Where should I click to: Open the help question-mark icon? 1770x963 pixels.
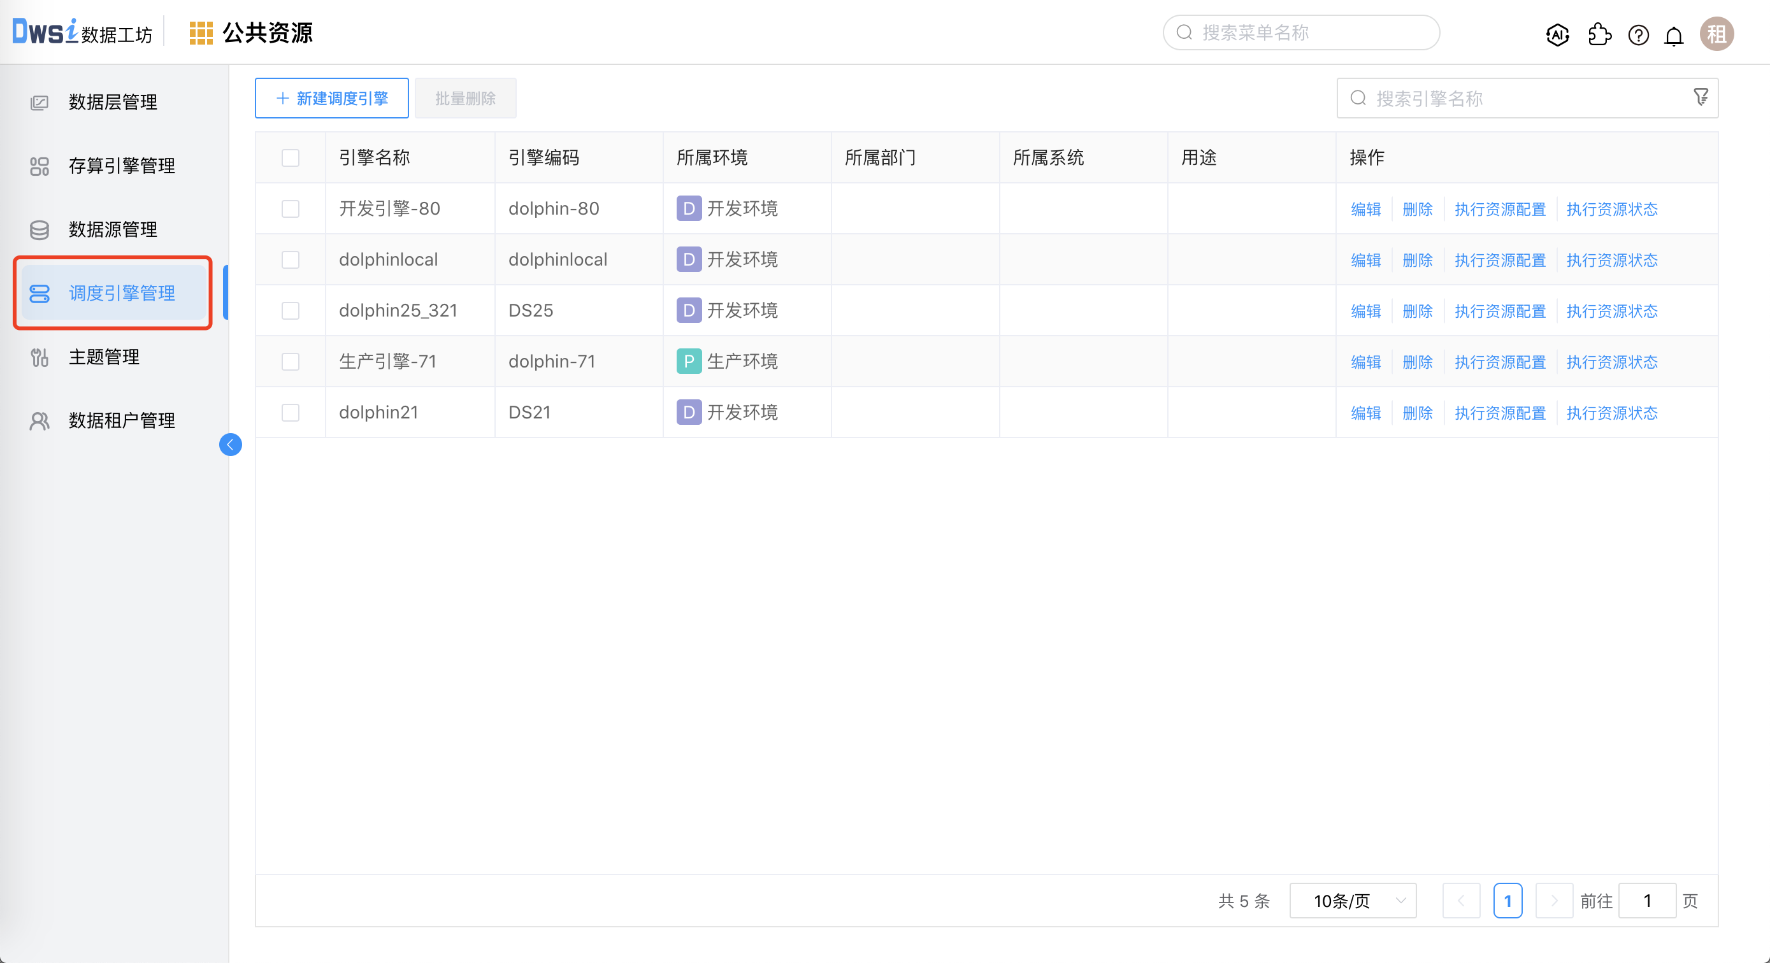tap(1637, 35)
